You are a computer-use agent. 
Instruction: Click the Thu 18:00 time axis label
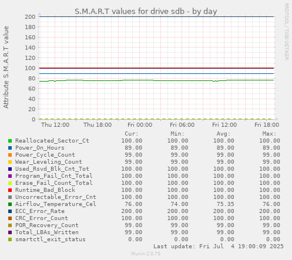98,125
